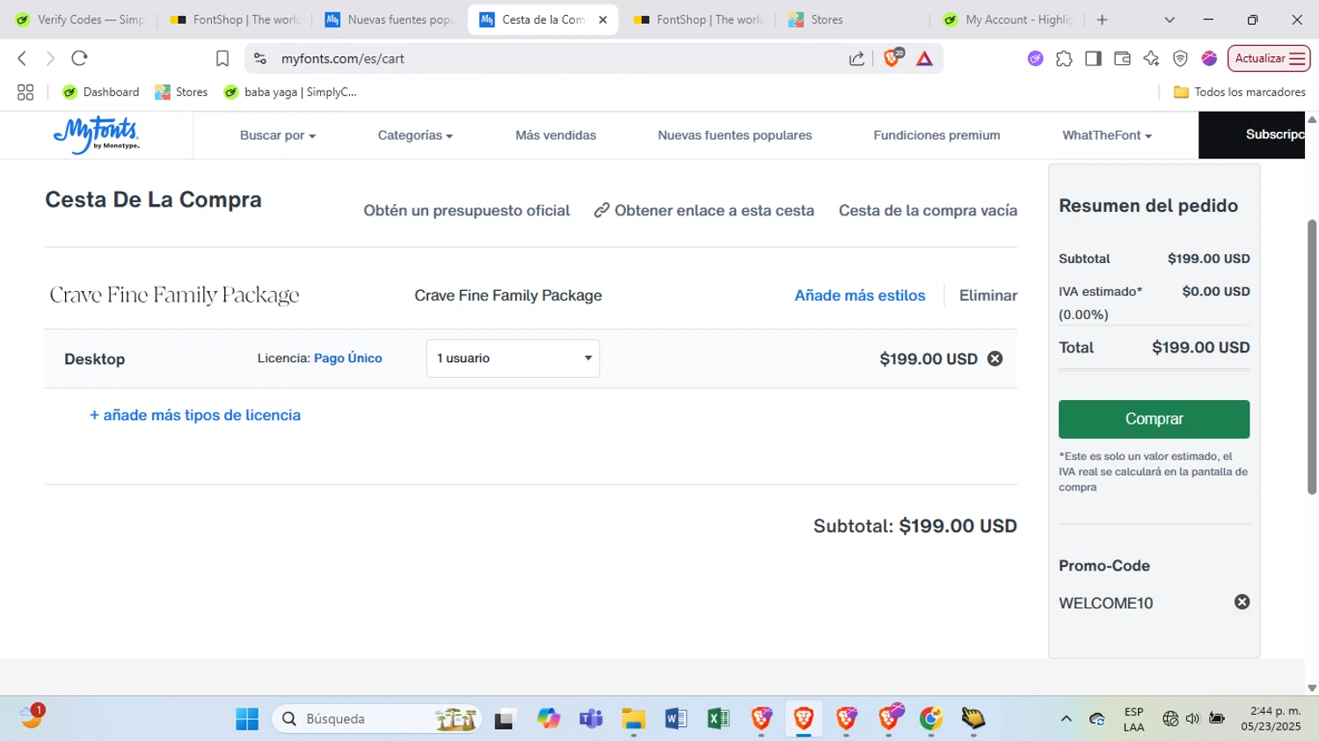Viewport: 1319px width, 741px height.
Task: Open a new browser tab
Action: [x=1102, y=19]
